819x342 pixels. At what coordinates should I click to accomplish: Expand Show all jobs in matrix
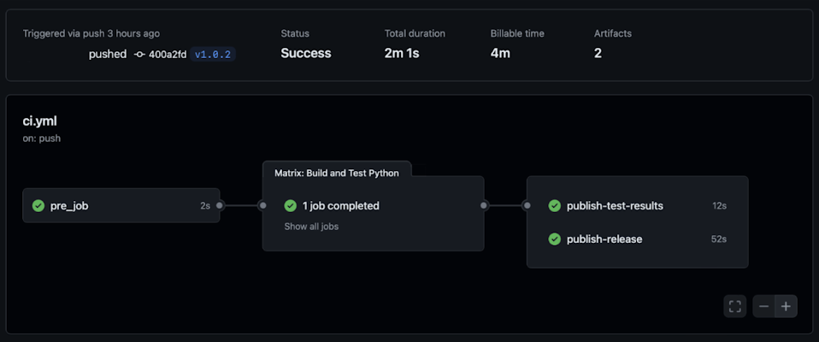pos(311,227)
